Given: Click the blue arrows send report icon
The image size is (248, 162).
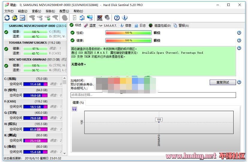Looking at the screenshot, I should [82, 18].
